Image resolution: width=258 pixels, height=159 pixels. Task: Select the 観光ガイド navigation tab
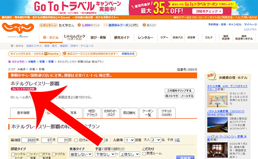point(122,37)
